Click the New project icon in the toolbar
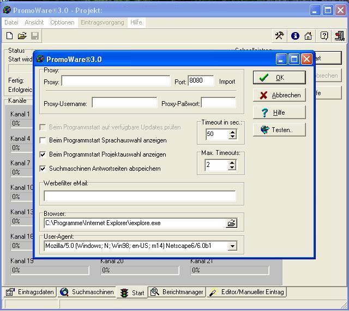The image size is (349, 311). click(9, 36)
